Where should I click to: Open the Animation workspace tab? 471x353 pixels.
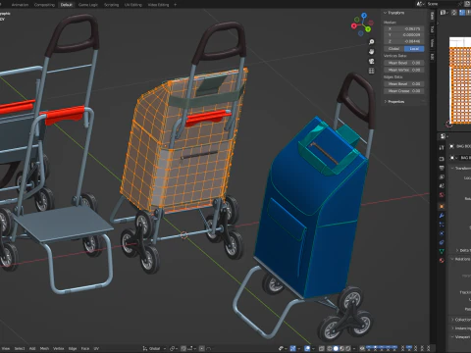coord(20,5)
